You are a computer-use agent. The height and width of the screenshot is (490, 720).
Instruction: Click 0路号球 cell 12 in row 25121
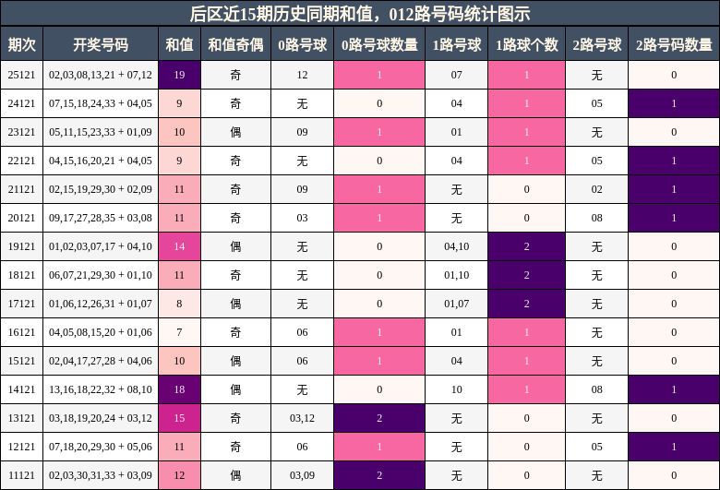[x=302, y=75]
